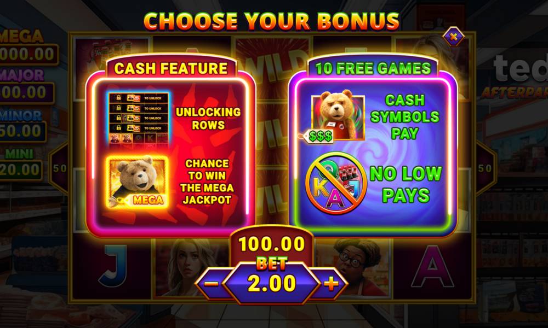Click the crossed-out low pays icon

[335, 183]
